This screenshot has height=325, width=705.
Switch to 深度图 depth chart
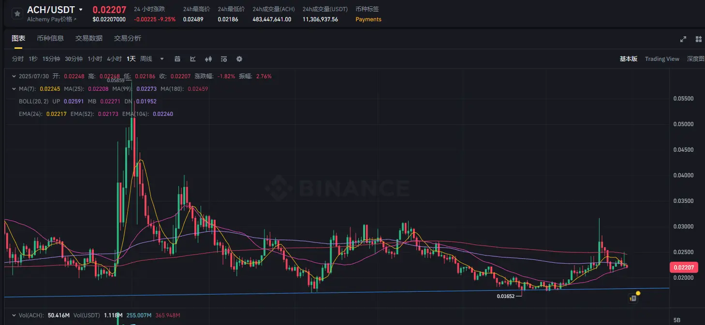695,59
